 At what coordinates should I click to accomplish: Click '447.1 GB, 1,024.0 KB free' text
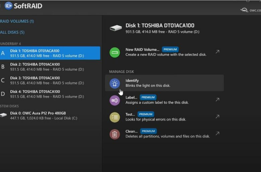(x=30, y=118)
